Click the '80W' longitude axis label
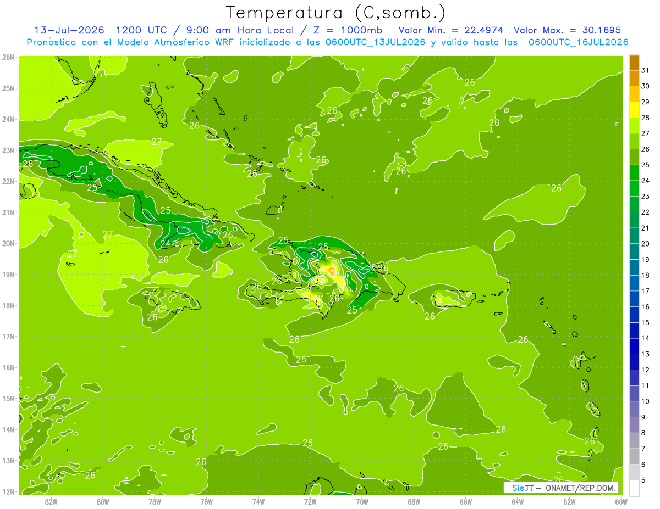 [103, 501]
